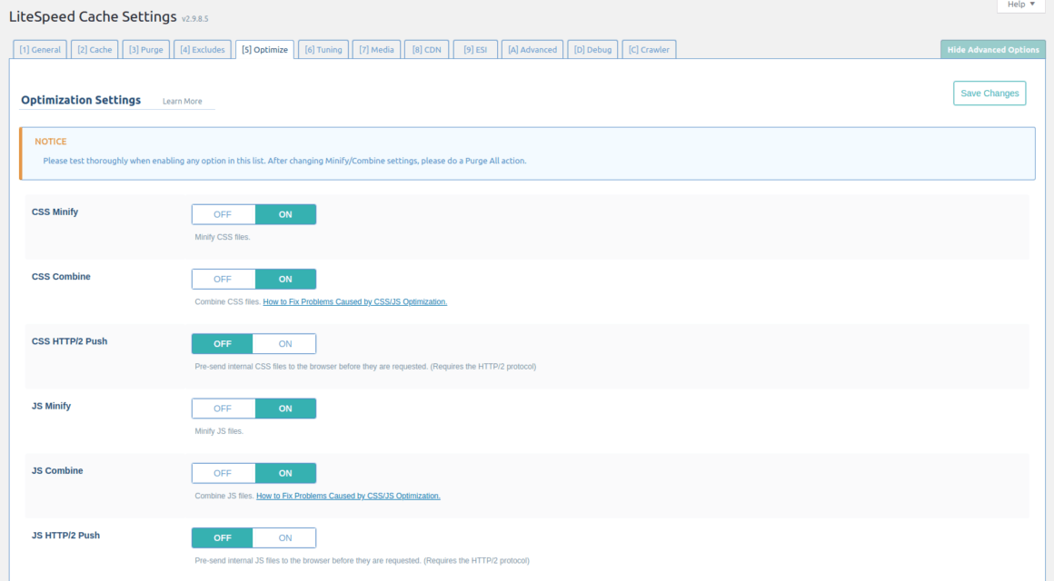
Task: Click Hide Advanced Options
Action: pyautogui.click(x=992, y=49)
